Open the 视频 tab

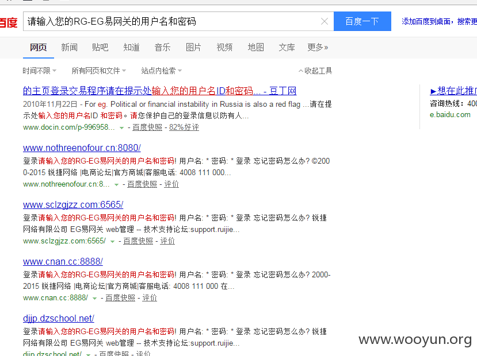(x=224, y=47)
